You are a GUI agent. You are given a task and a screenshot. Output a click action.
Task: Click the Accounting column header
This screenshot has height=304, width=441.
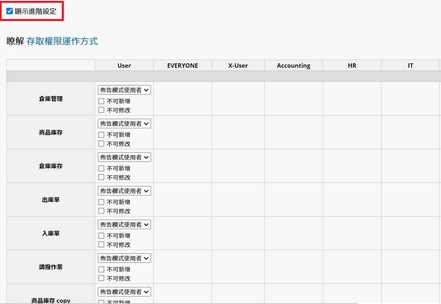(x=294, y=66)
